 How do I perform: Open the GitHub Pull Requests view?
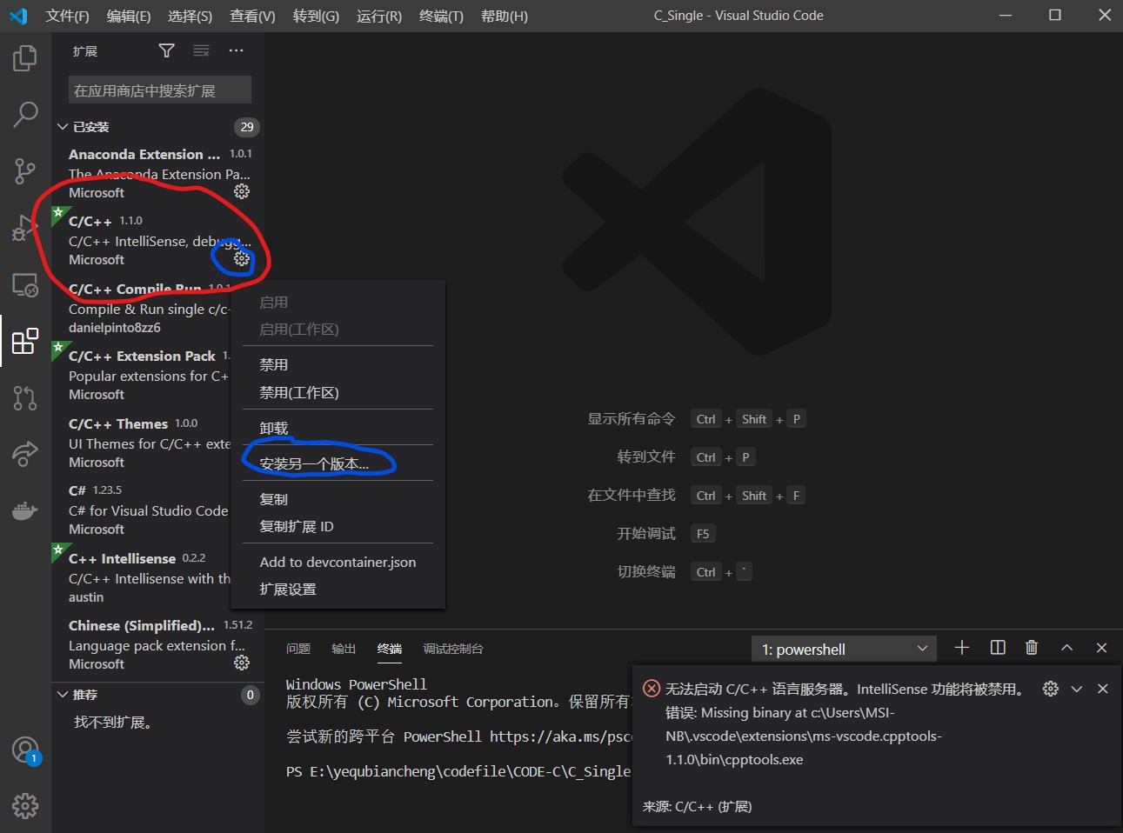pos(25,397)
